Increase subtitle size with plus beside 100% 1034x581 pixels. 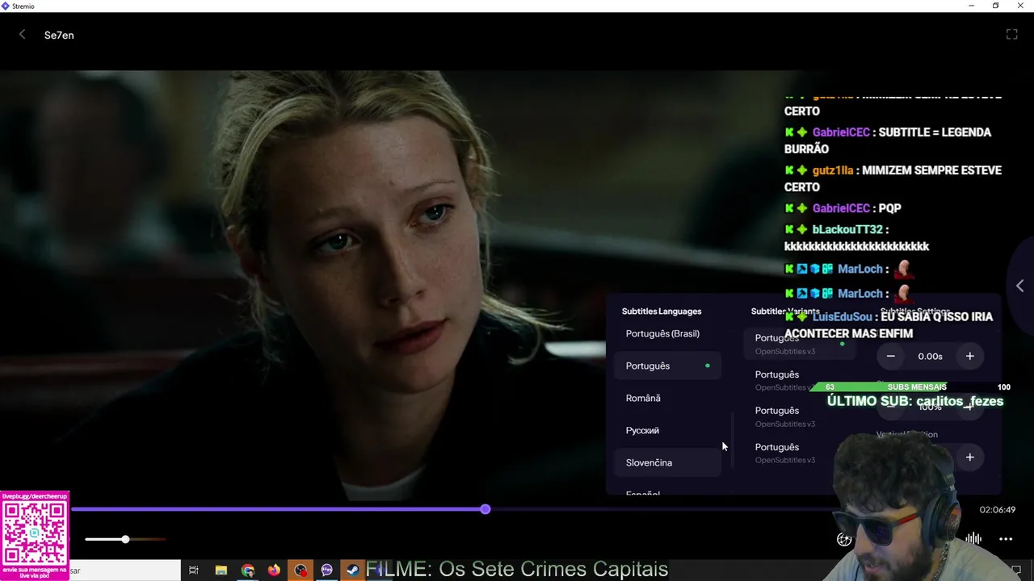tap(969, 407)
